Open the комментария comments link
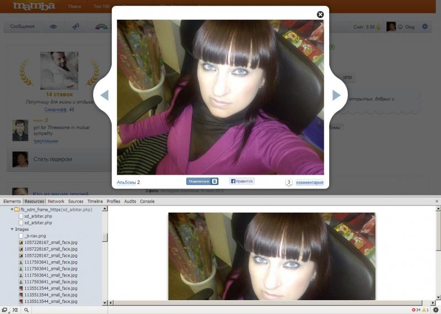The width and height of the screenshot is (441, 314). point(309,182)
